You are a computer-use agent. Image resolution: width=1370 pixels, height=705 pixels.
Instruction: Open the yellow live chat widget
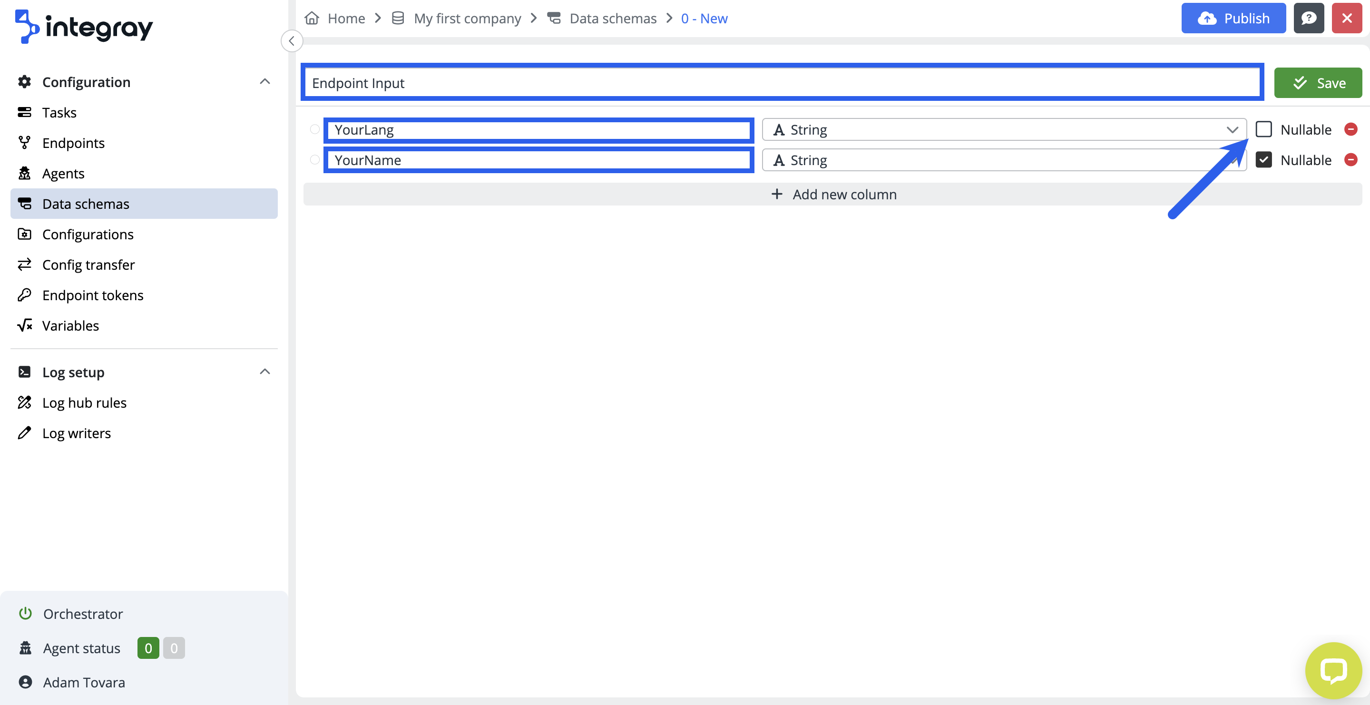coord(1333,670)
